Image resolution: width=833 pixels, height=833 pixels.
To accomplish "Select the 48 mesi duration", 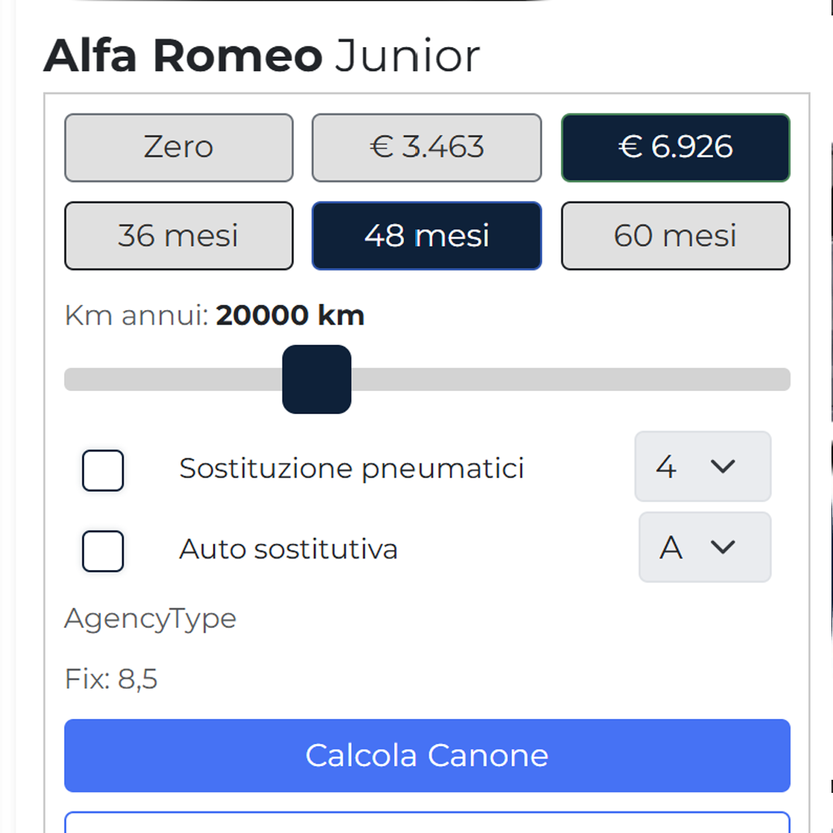I will click(x=427, y=236).
